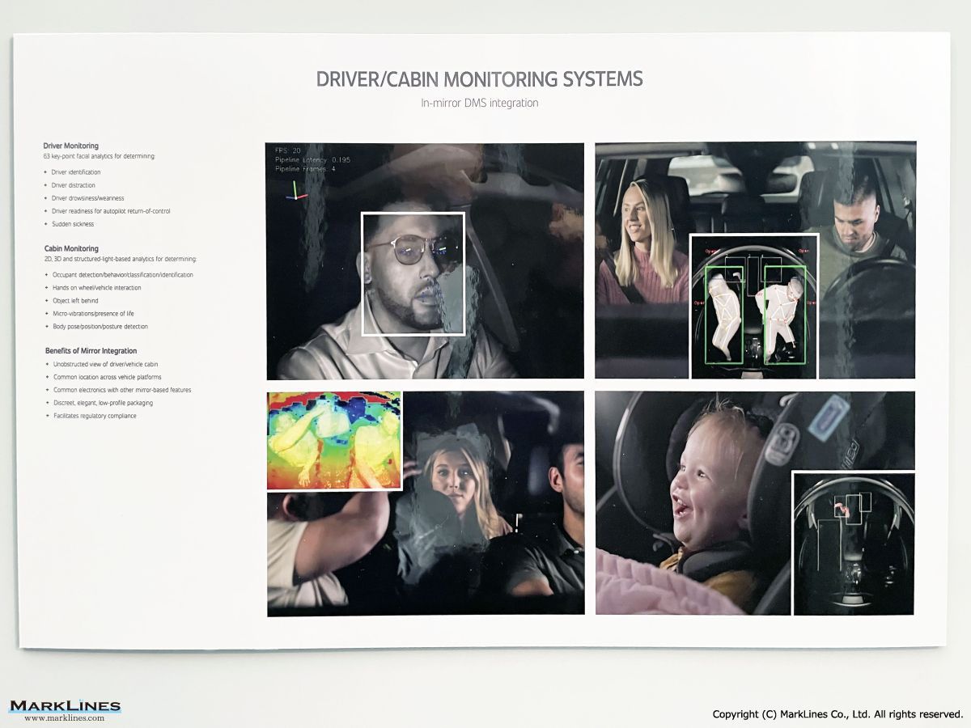This screenshot has width=971, height=728.
Task: Click the 'Pipeline Frames: 4' overlay text
Action: [305, 169]
